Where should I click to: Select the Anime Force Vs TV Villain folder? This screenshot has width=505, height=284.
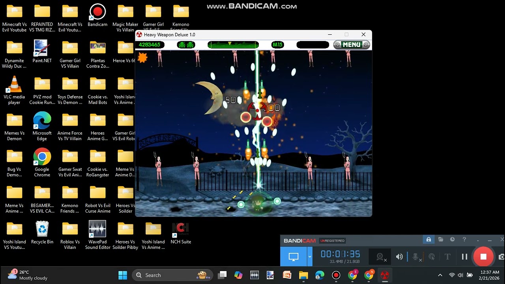point(70,127)
